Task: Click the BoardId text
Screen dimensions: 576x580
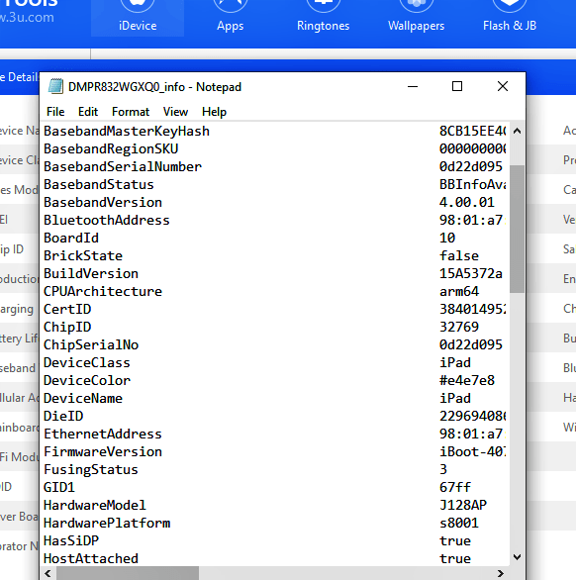Action: click(x=71, y=238)
